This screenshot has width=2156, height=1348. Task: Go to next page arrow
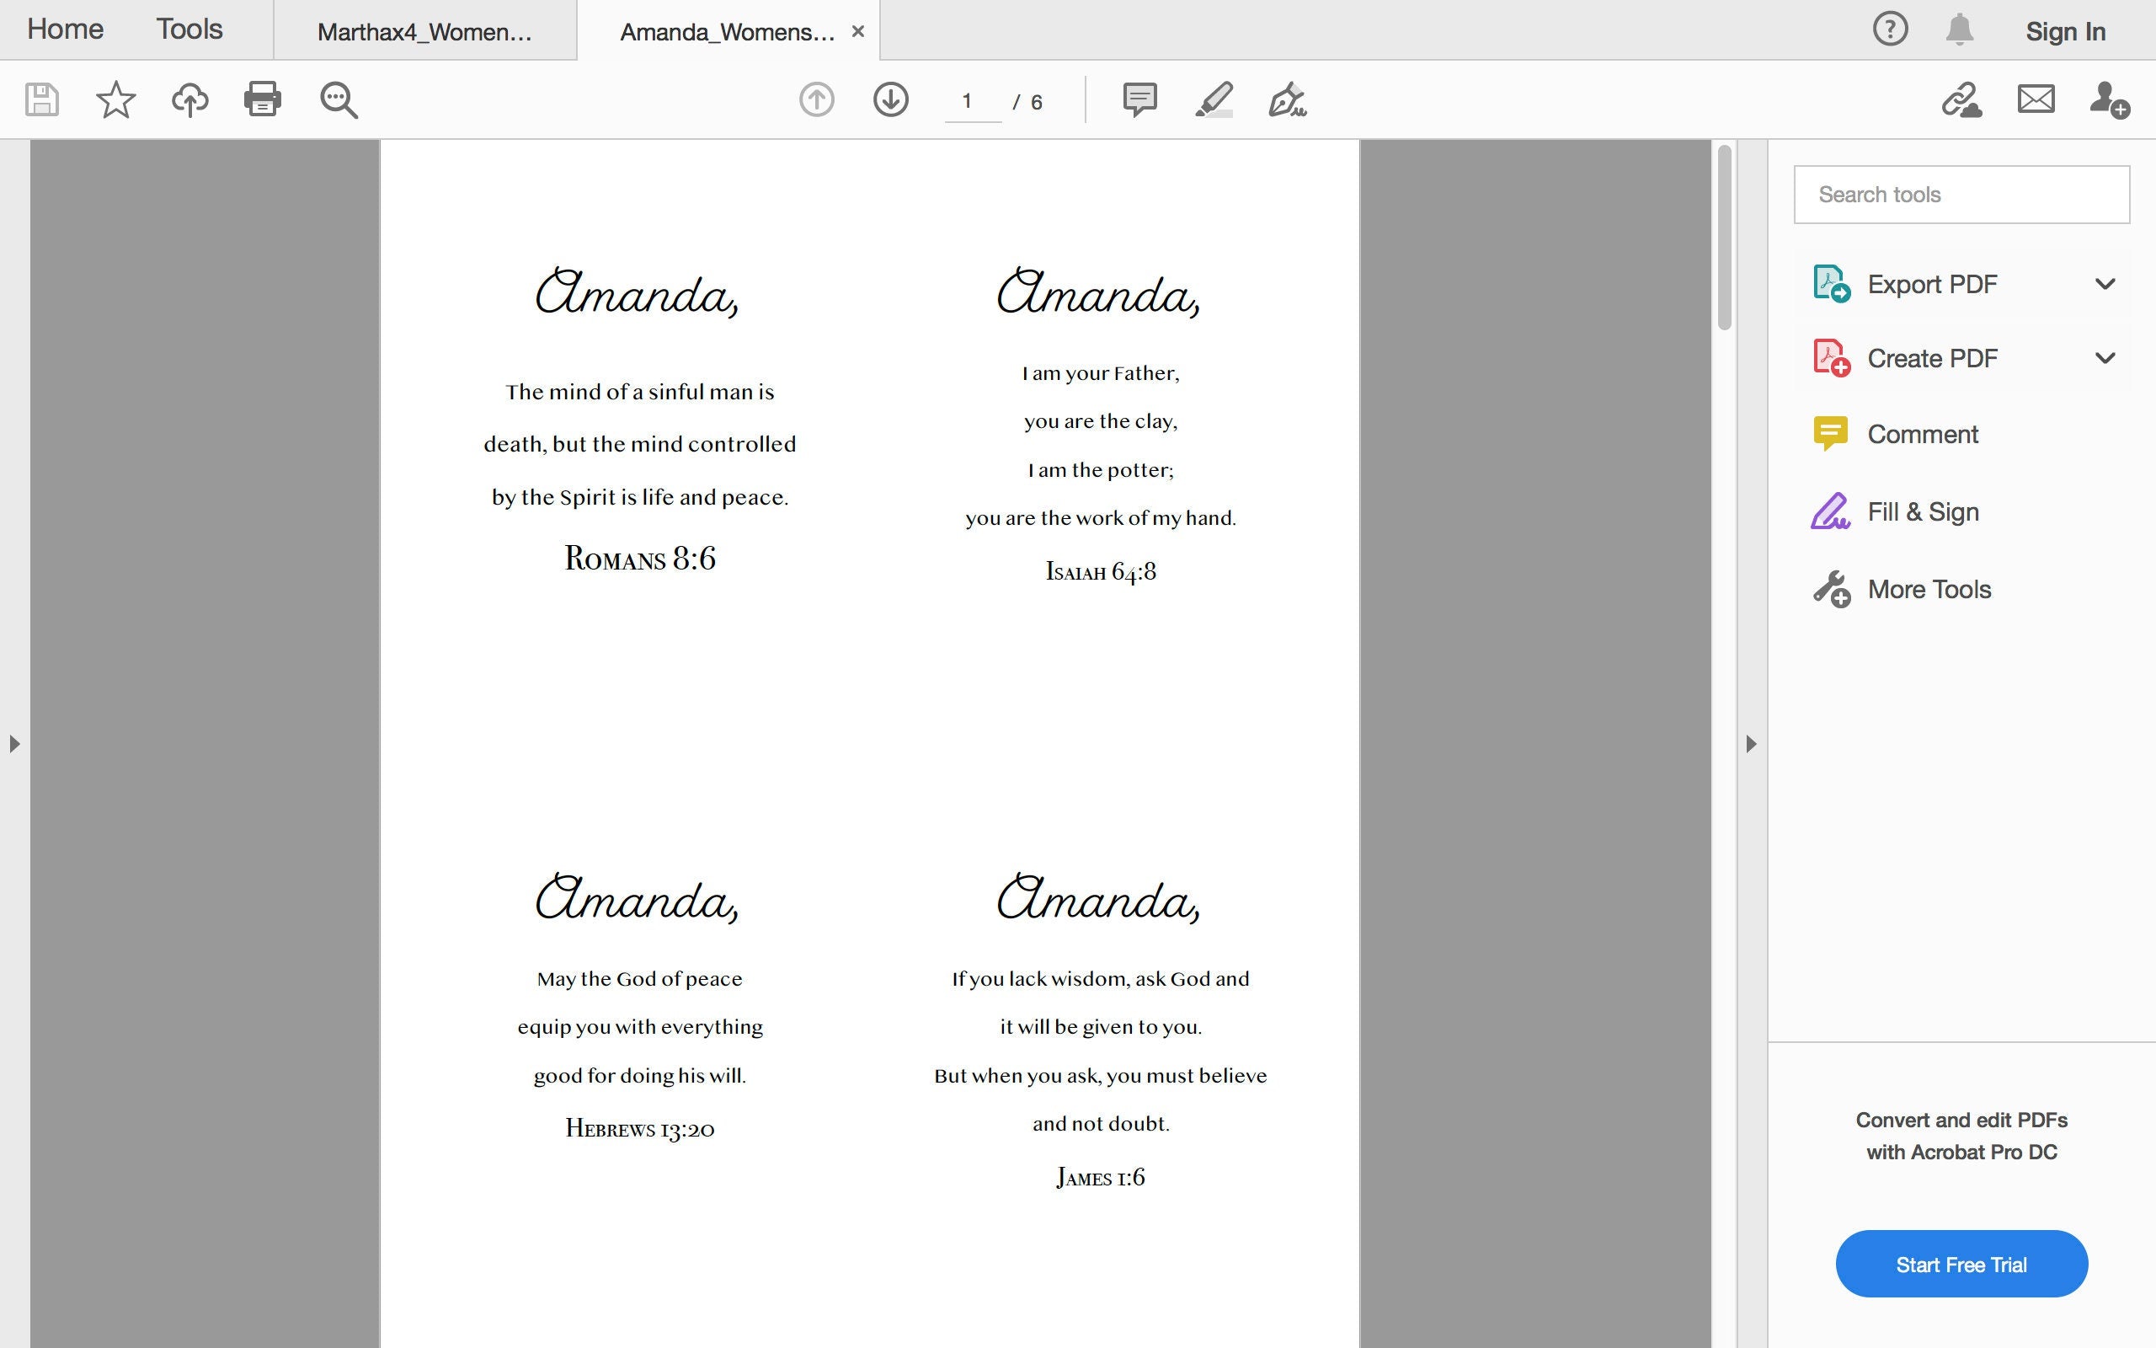click(x=891, y=99)
